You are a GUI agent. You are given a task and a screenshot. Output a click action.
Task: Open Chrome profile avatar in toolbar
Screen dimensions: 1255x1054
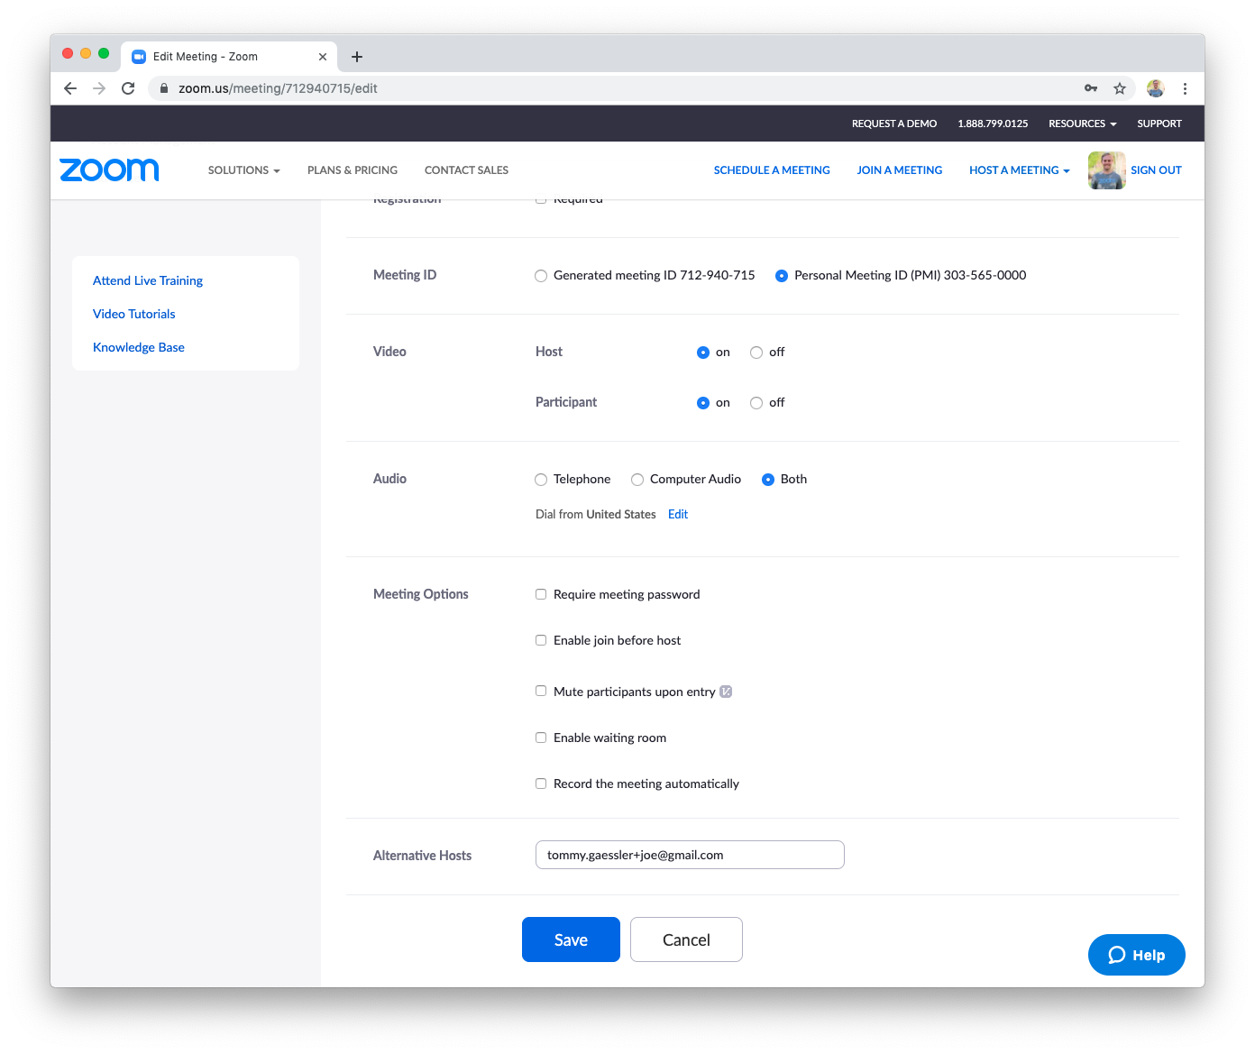[x=1156, y=88]
